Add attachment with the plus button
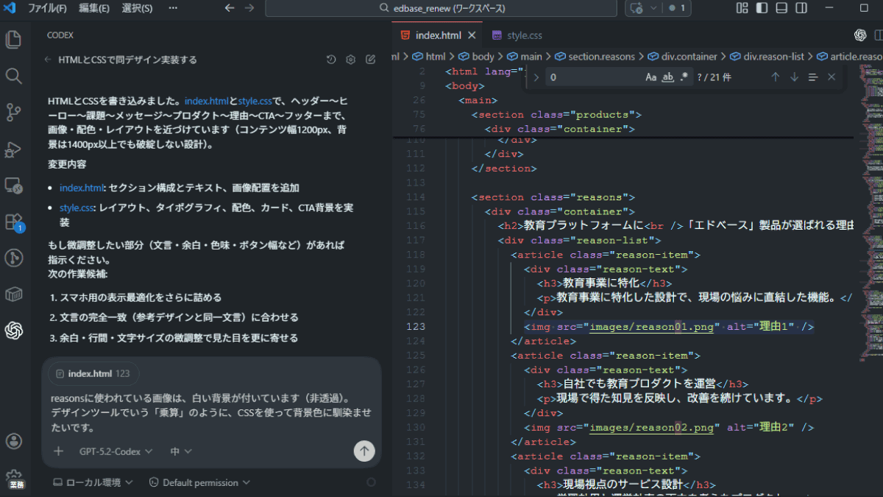This screenshot has height=497, width=883. [x=59, y=451]
